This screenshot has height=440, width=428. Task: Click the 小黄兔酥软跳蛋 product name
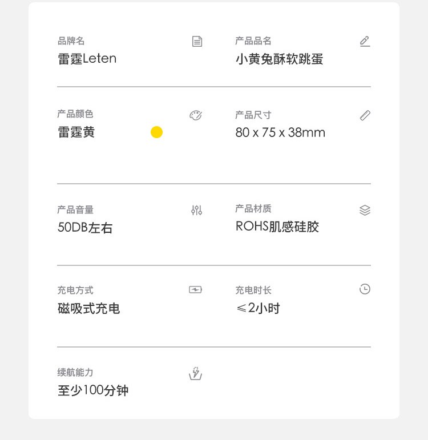(279, 59)
